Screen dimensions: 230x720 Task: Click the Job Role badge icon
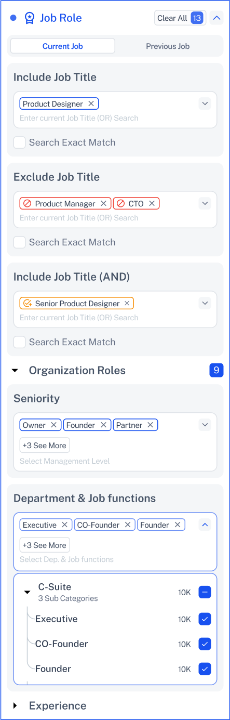30,18
